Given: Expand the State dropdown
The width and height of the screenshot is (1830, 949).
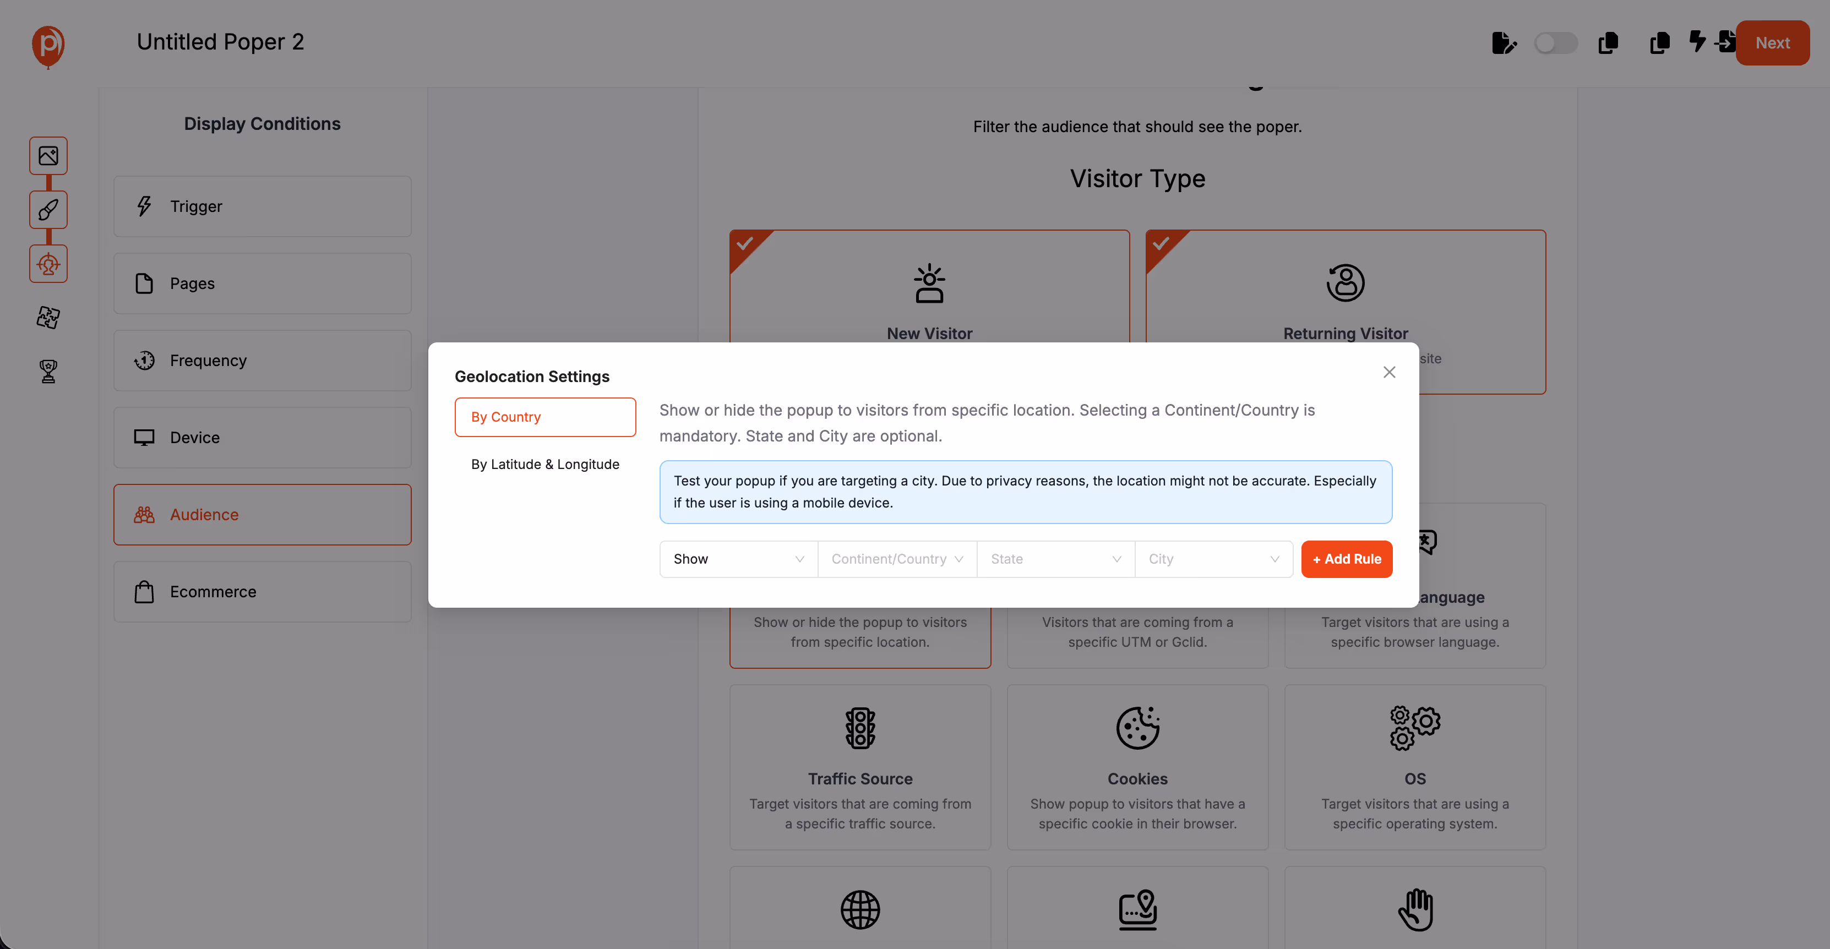Looking at the screenshot, I should [x=1054, y=559].
